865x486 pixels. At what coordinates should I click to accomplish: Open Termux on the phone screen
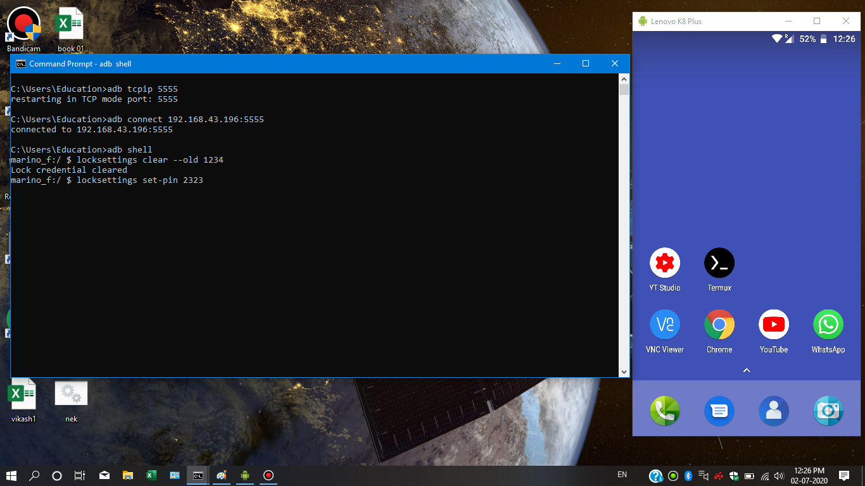(x=719, y=262)
